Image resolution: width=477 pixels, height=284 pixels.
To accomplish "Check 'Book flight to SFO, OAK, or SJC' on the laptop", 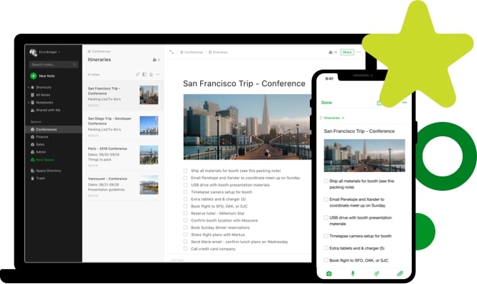I will pos(185,206).
